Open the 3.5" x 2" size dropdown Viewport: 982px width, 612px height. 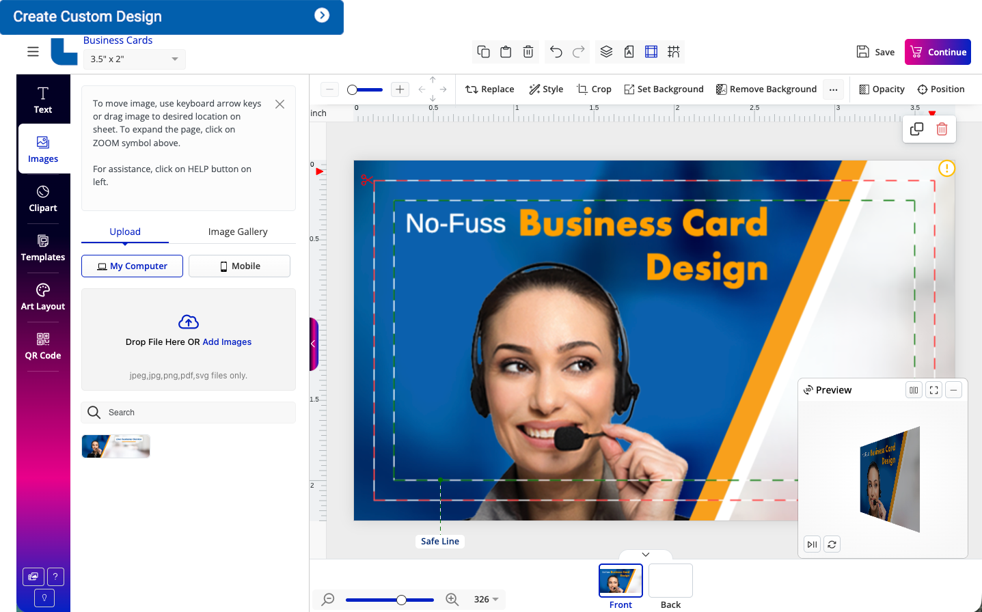(134, 59)
